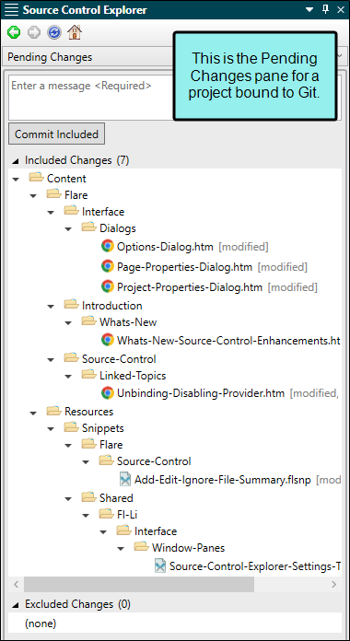Collapse the Source-Control folder under Content

click(x=51, y=359)
